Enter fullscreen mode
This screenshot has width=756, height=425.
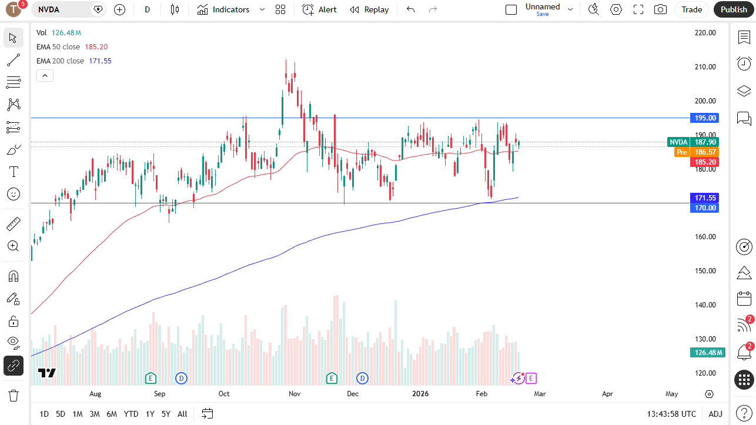pos(638,9)
